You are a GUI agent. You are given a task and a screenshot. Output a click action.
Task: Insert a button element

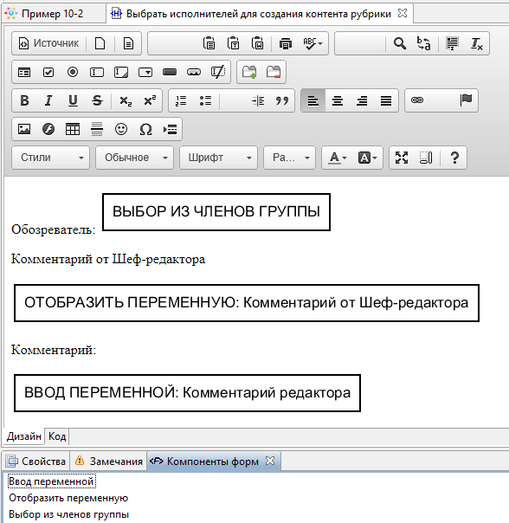[x=170, y=72]
